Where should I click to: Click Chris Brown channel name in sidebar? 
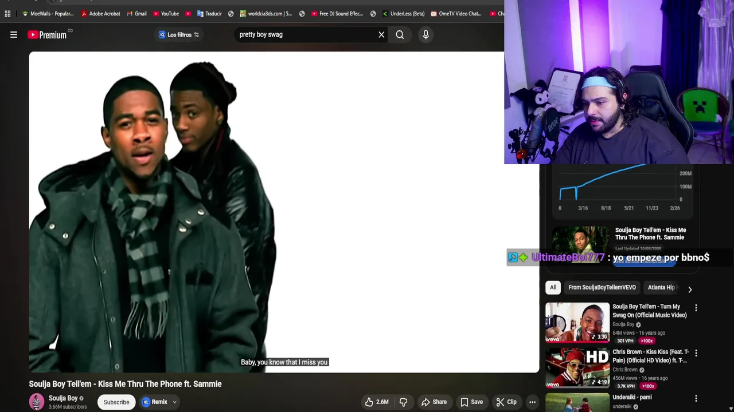(625, 370)
